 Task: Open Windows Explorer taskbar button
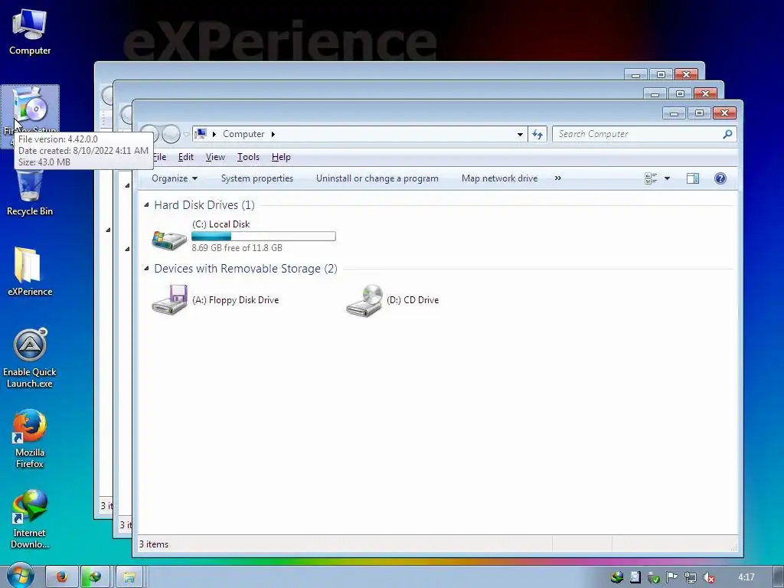point(129,577)
